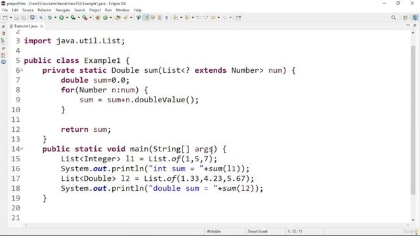Image resolution: width=420 pixels, height=236 pixels.
Task: Click the Next Annotation icon
Action: [175, 18]
